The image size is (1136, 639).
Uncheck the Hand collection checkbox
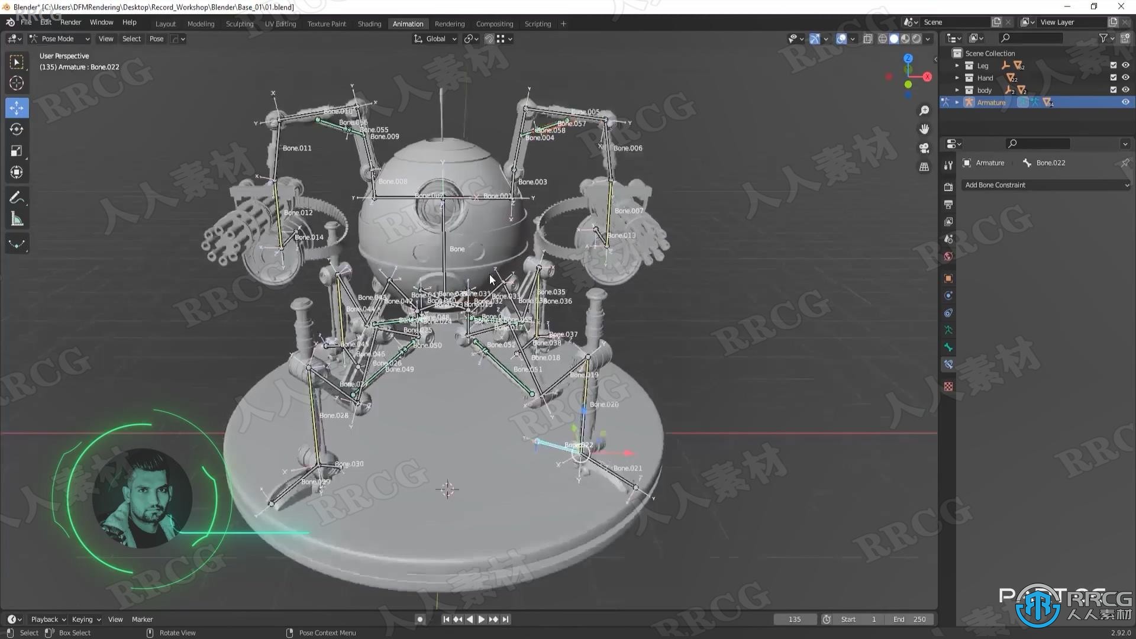click(x=1113, y=78)
